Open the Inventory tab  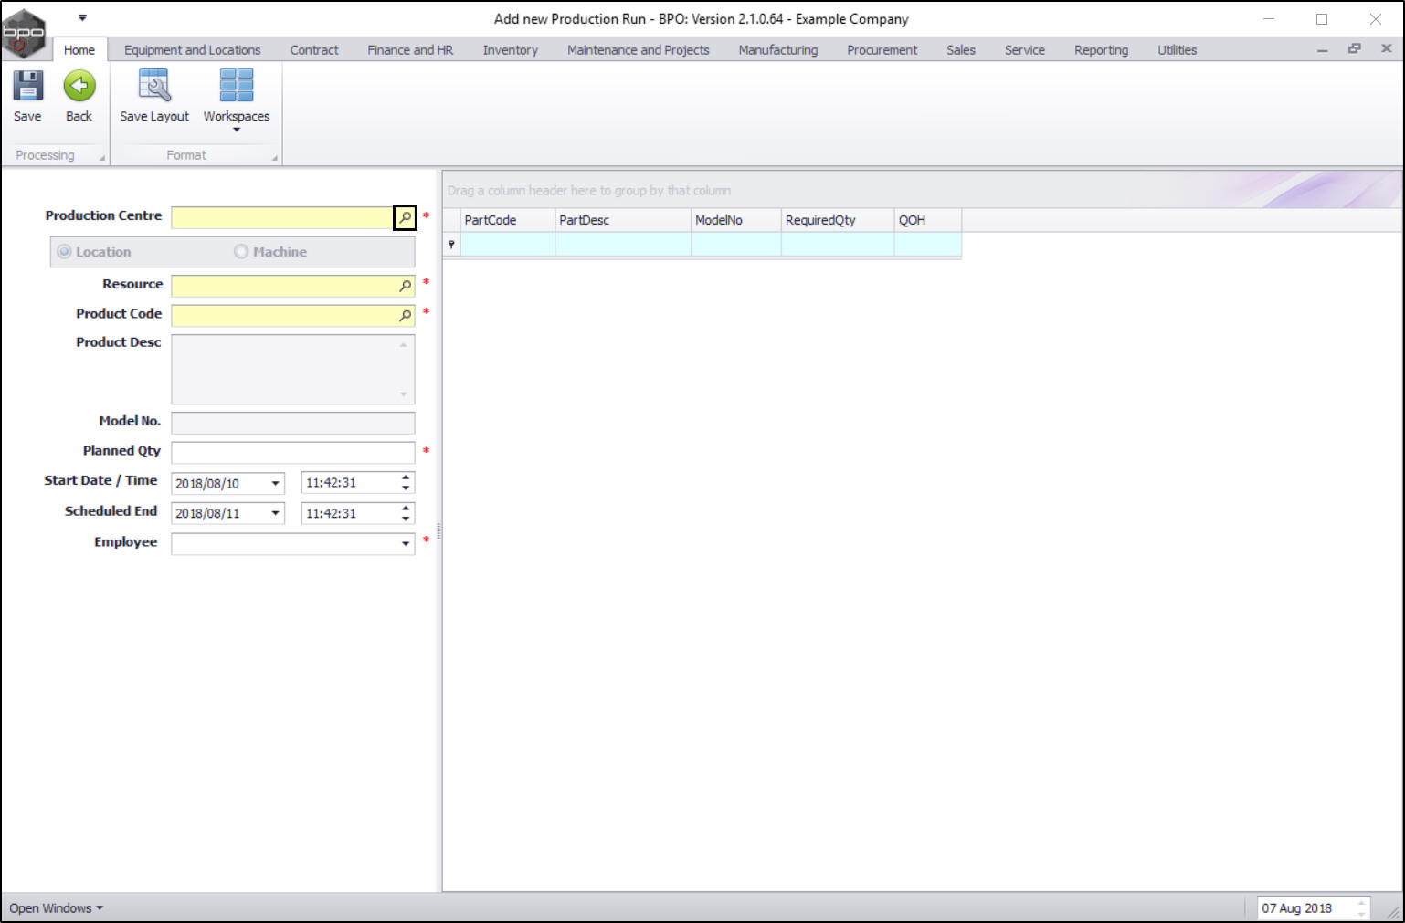[511, 50]
